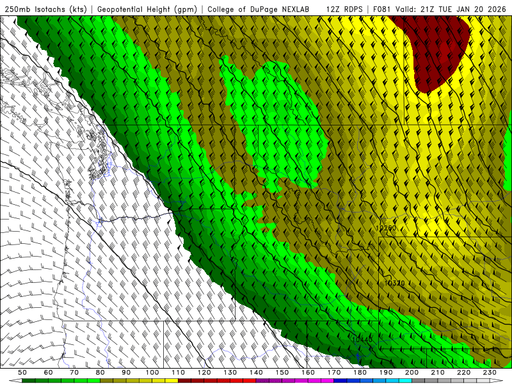The width and height of the screenshot is (512, 384).
Task: Click the 210 value on the color scale
Action: point(438,372)
